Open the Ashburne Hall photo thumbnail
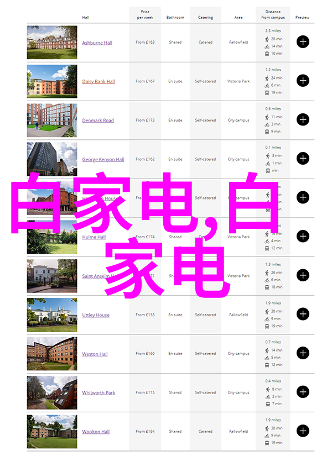Viewport: 332px width, 456px height. pos(52,43)
